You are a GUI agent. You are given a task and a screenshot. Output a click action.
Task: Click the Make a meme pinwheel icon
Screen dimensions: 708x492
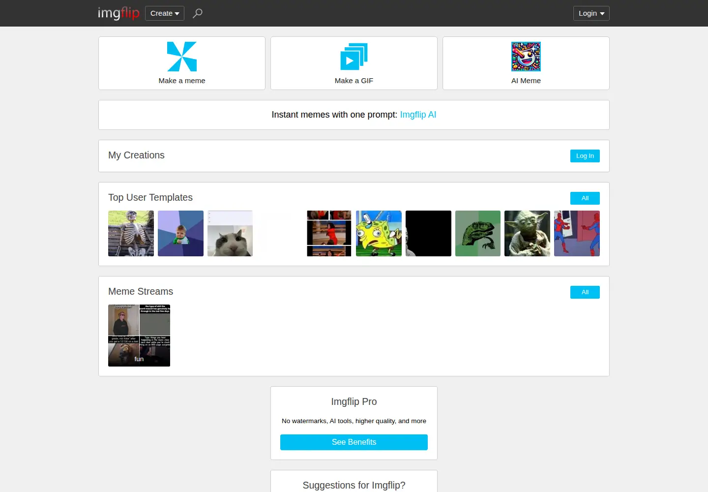[182, 57]
